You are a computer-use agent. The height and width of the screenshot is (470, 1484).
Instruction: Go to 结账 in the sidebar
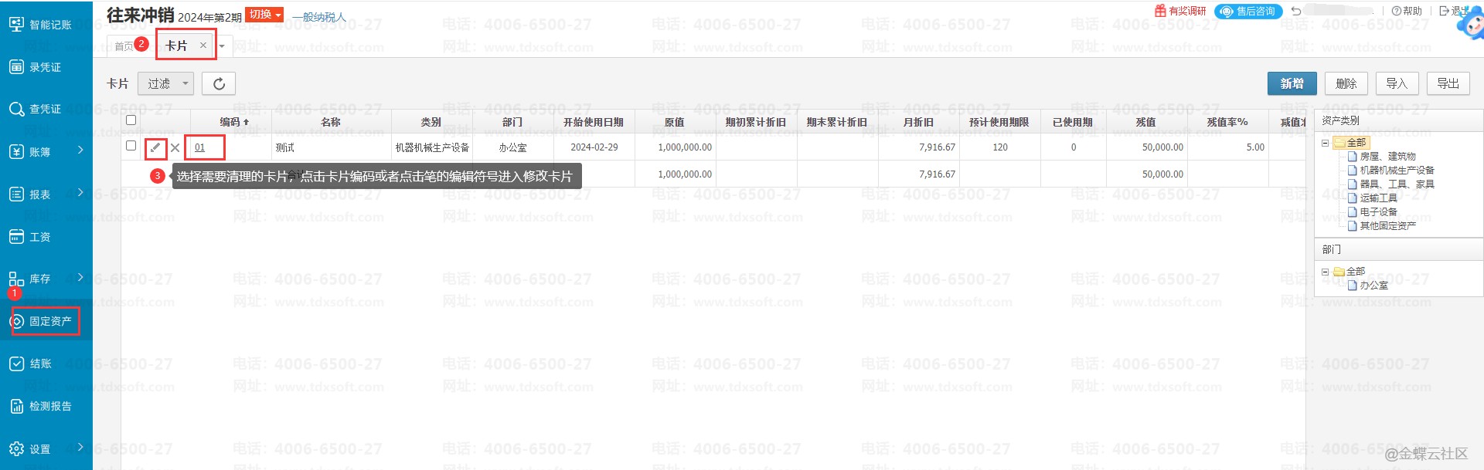pos(40,363)
